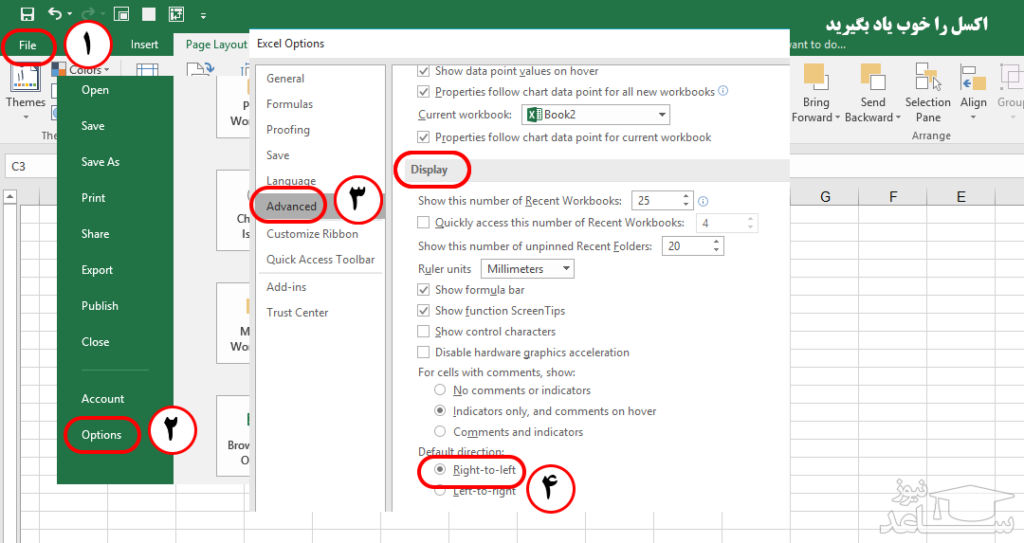The image size is (1024, 543).
Task: Expand the Current workbook Book2 dropdown
Action: click(x=595, y=115)
